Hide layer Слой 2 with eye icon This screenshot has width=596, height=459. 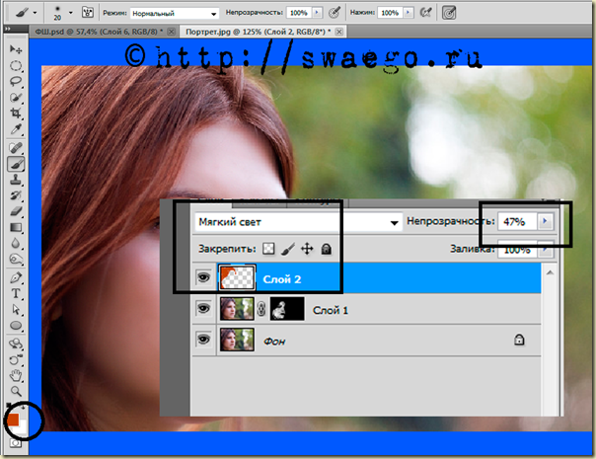coord(203,279)
